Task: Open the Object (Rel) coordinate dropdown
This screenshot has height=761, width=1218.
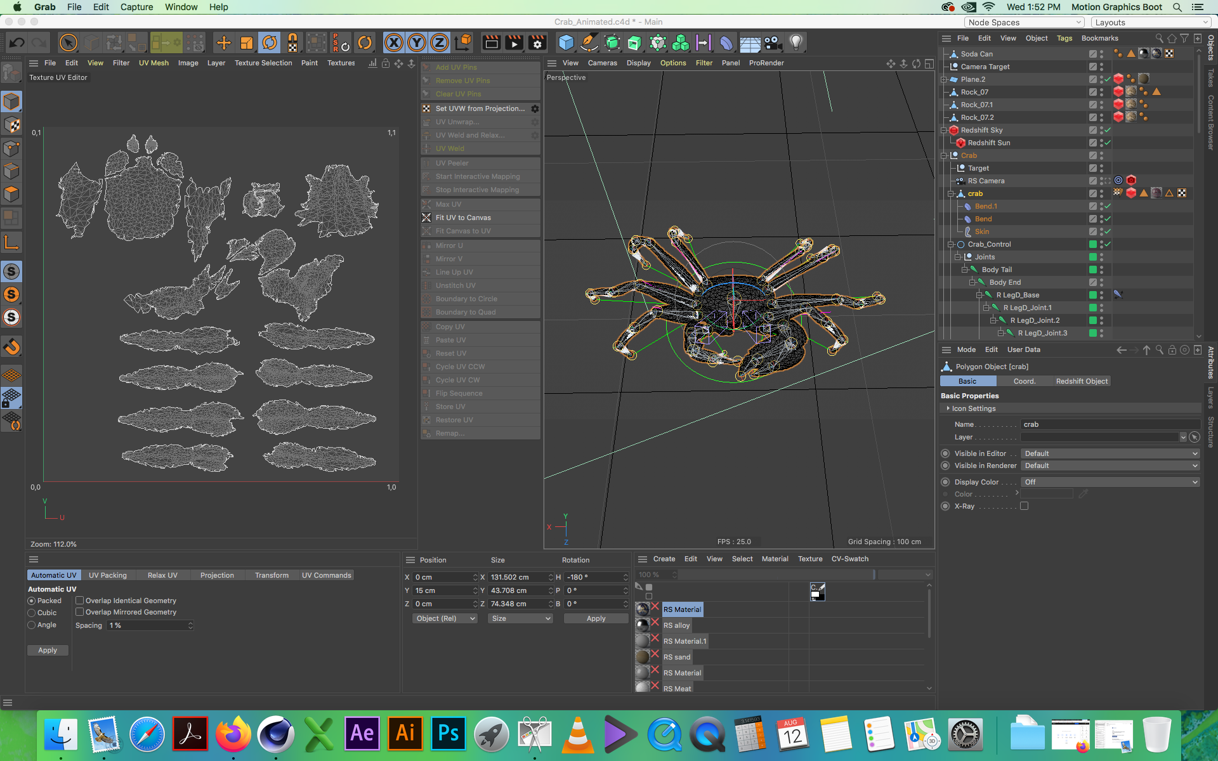Action: [x=445, y=618]
